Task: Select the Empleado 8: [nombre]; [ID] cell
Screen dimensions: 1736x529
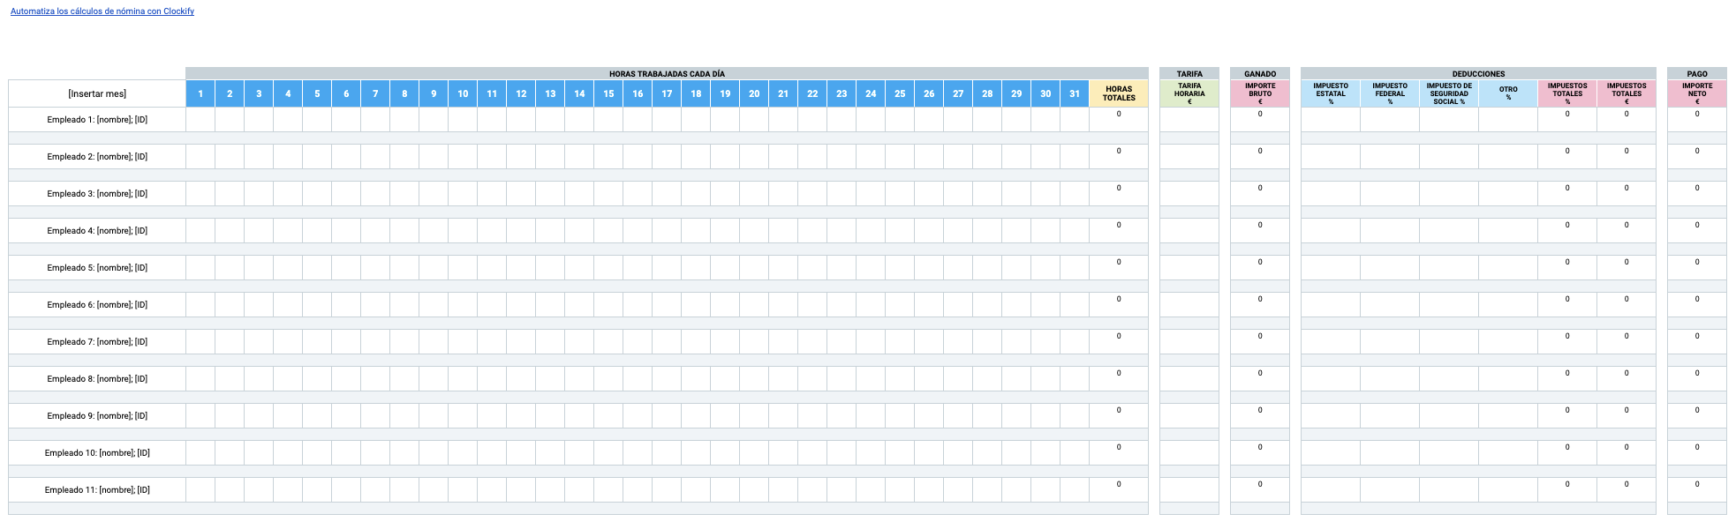Action: [x=97, y=379]
